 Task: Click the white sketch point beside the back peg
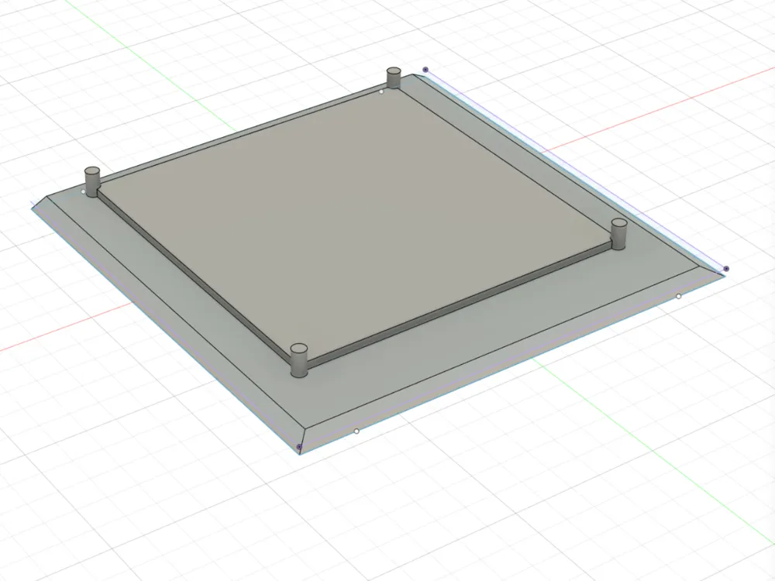click(381, 92)
